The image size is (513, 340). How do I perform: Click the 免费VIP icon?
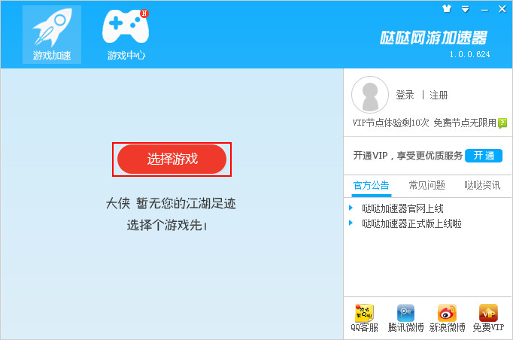488,318
